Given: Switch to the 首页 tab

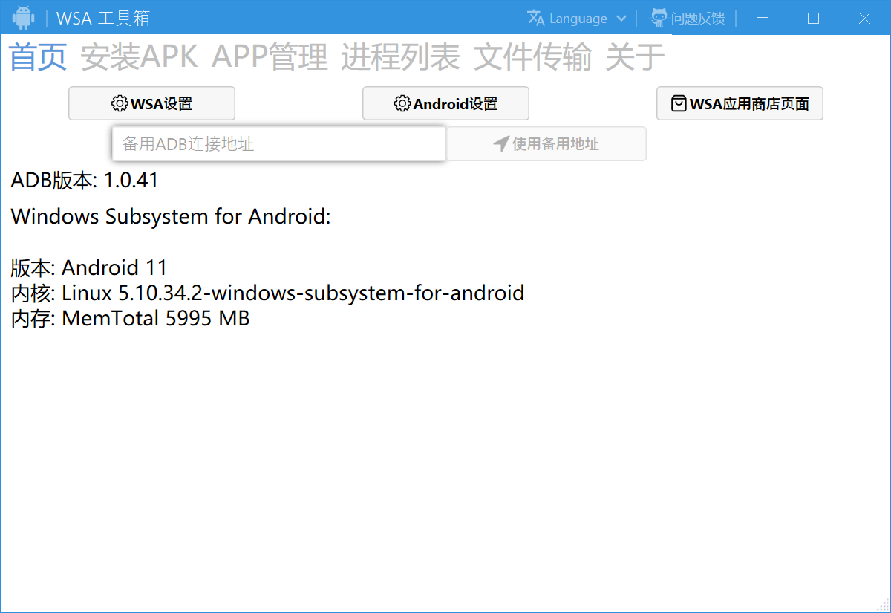Looking at the screenshot, I should (x=39, y=56).
